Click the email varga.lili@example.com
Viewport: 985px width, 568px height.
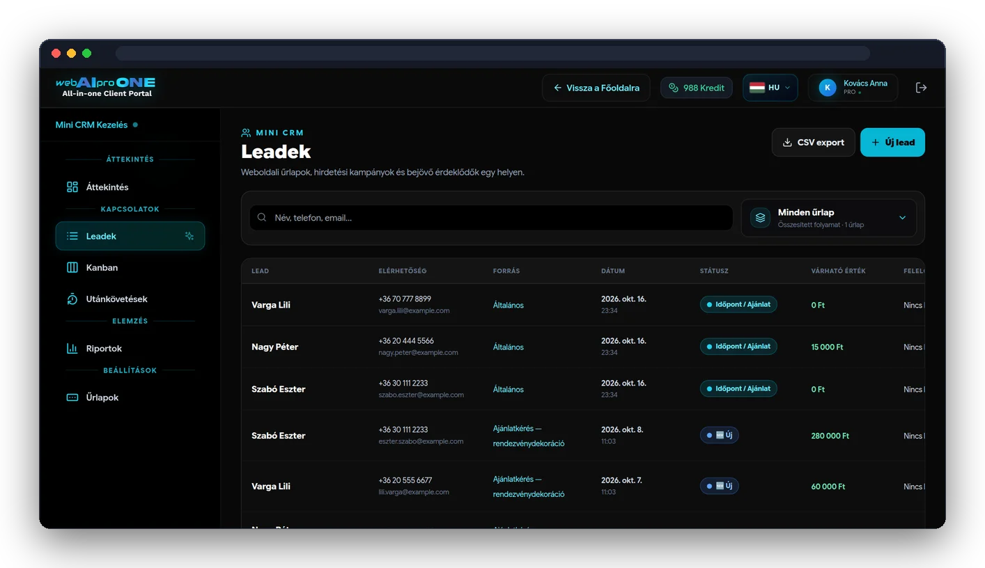click(414, 310)
